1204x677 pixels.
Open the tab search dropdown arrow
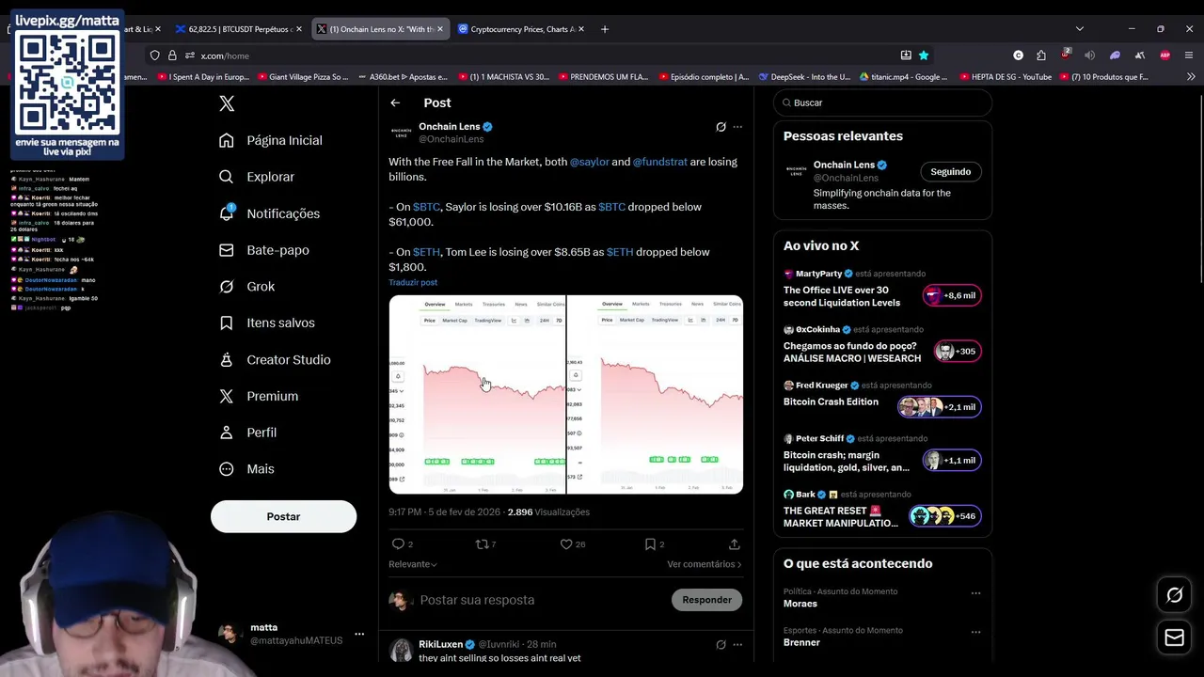coord(1080,29)
